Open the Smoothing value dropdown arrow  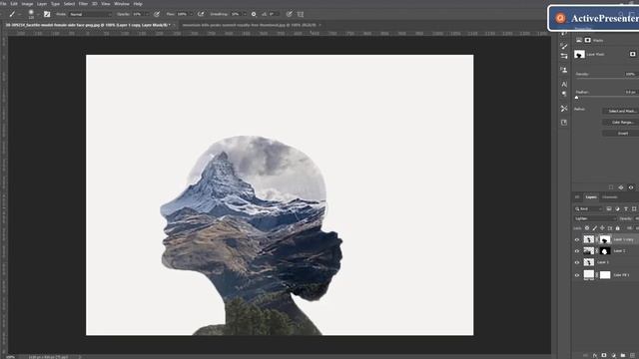click(244, 14)
